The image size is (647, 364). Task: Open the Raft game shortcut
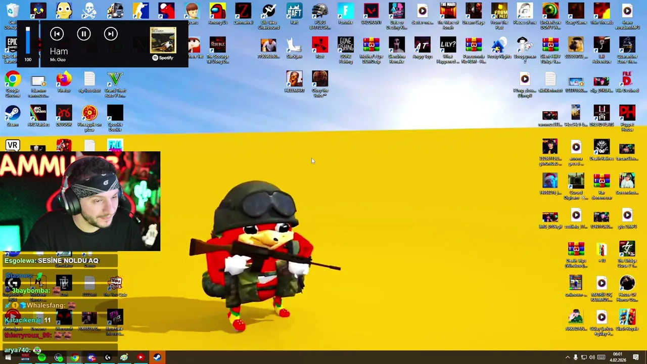[x=294, y=14]
